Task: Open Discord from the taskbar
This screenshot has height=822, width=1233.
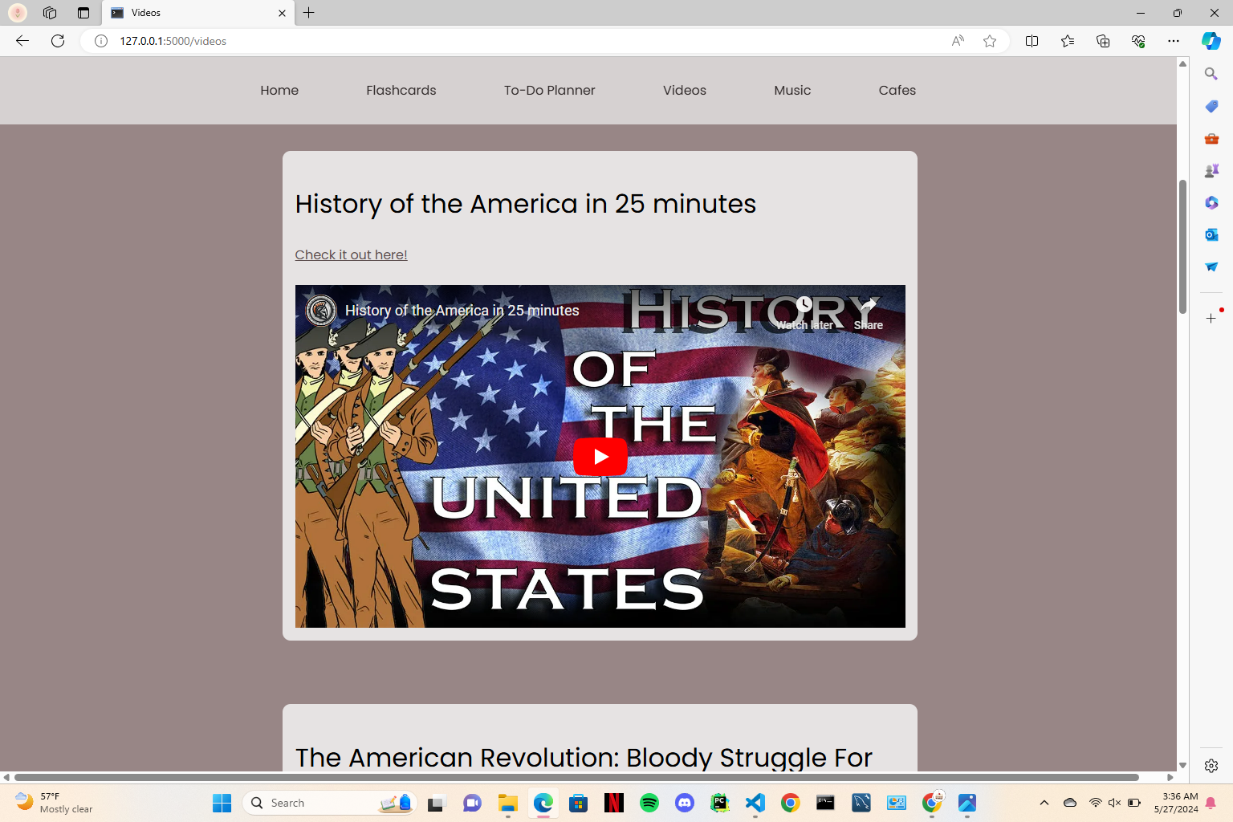Action: coord(685,803)
